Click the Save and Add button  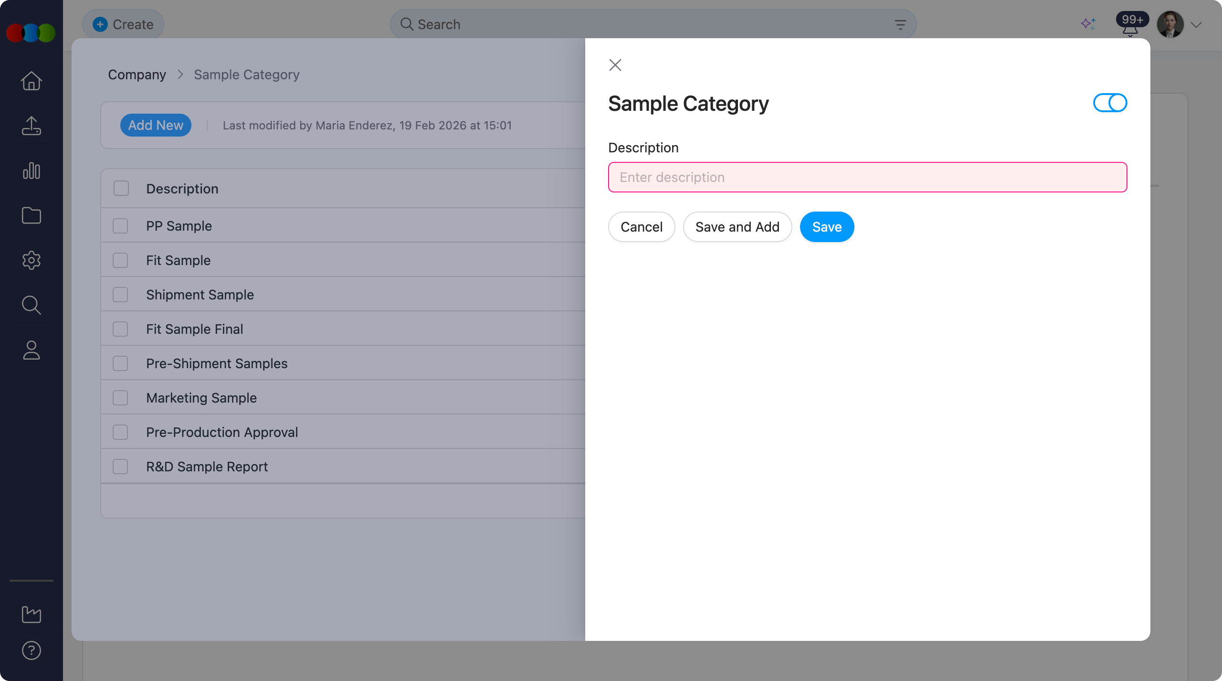coord(737,227)
